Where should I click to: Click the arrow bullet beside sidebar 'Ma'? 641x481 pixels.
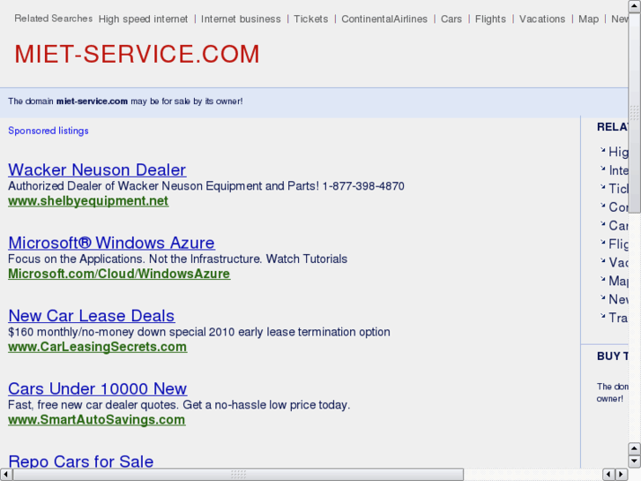(602, 279)
